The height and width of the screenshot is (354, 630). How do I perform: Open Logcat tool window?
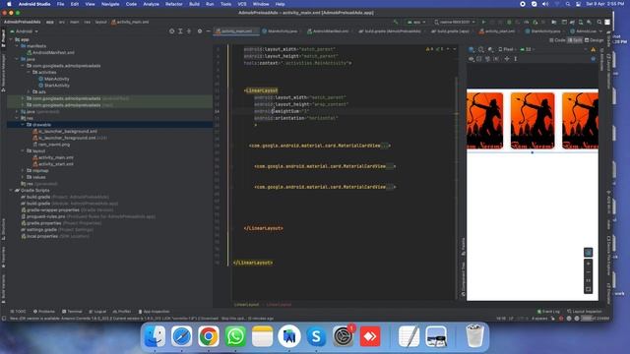[97, 312]
